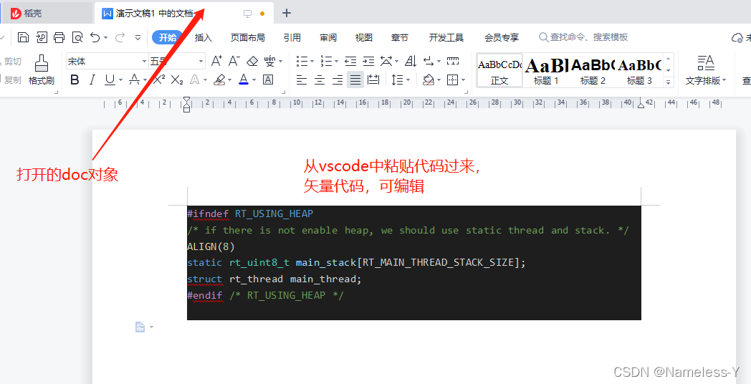
Task: Decrease paragraph indent
Action: [x=350, y=61]
